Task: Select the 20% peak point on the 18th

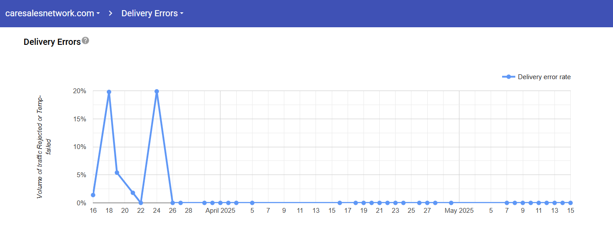Action: [109, 92]
